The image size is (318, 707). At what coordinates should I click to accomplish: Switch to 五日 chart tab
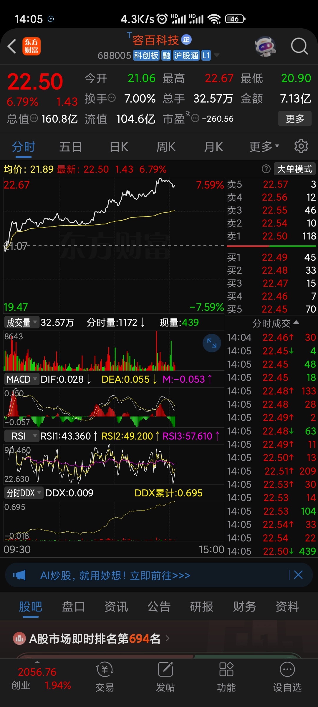pyautogui.click(x=71, y=146)
